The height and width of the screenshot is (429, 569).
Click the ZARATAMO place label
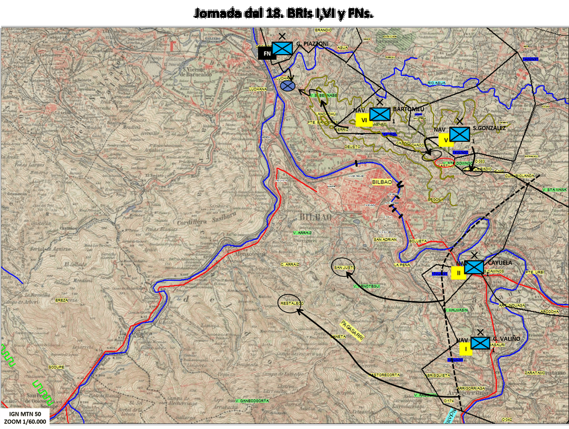click(x=535, y=373)
